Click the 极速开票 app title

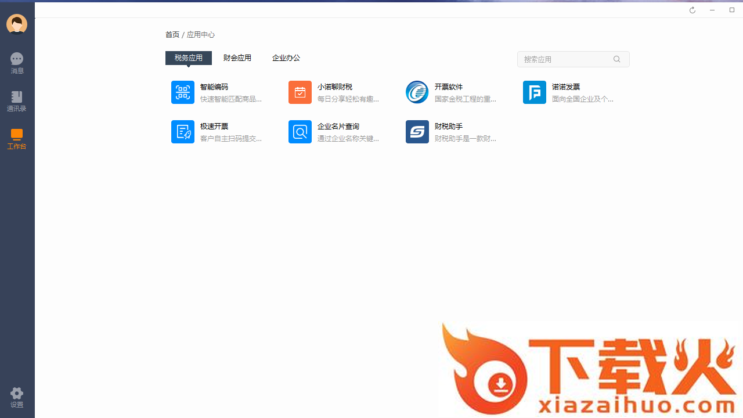point(214,127)
